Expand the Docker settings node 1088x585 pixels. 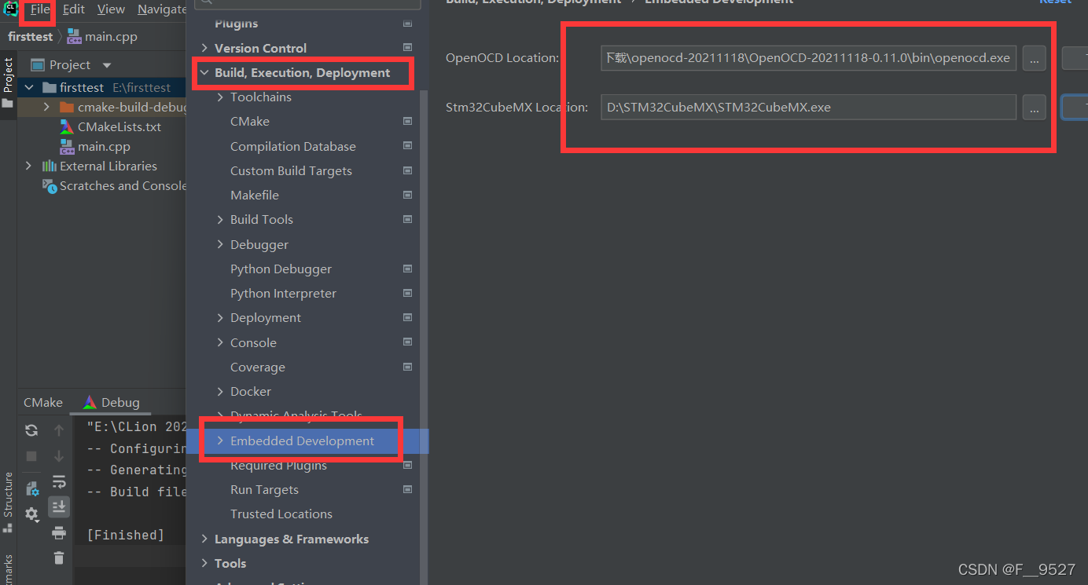click(x=220, y=391)
